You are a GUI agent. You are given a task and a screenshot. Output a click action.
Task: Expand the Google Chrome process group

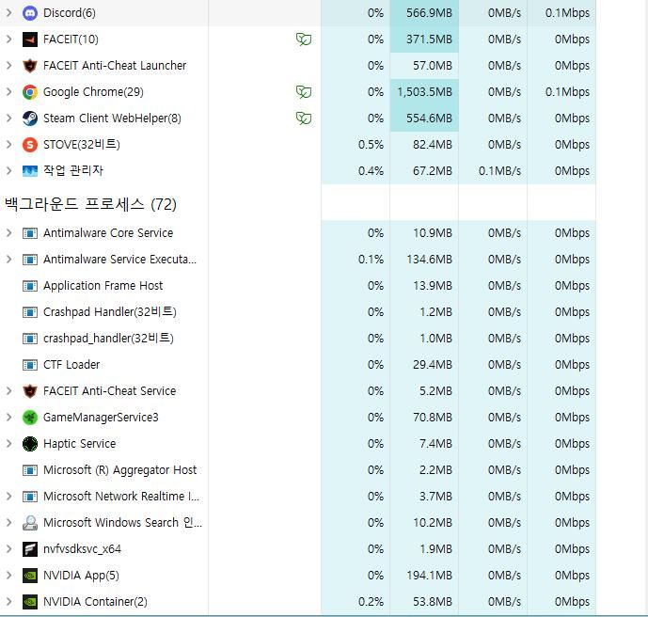tap(9, 92)
